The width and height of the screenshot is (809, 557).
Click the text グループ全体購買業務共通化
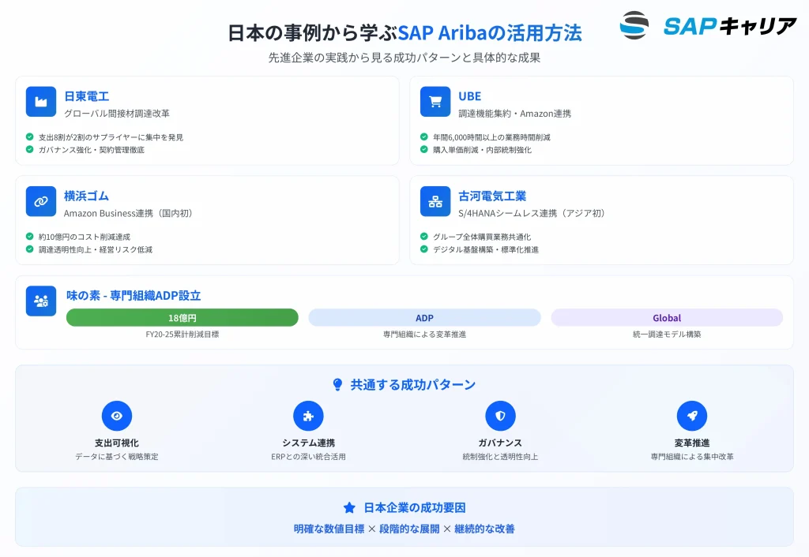[482, 237]
